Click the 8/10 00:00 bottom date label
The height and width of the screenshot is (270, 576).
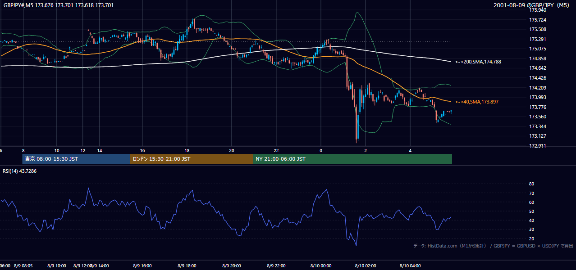321,266
